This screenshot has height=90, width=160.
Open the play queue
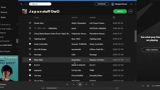point(143,86)
